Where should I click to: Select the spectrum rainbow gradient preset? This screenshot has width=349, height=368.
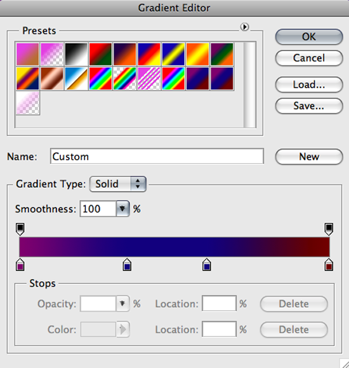(x=100, y=79)
